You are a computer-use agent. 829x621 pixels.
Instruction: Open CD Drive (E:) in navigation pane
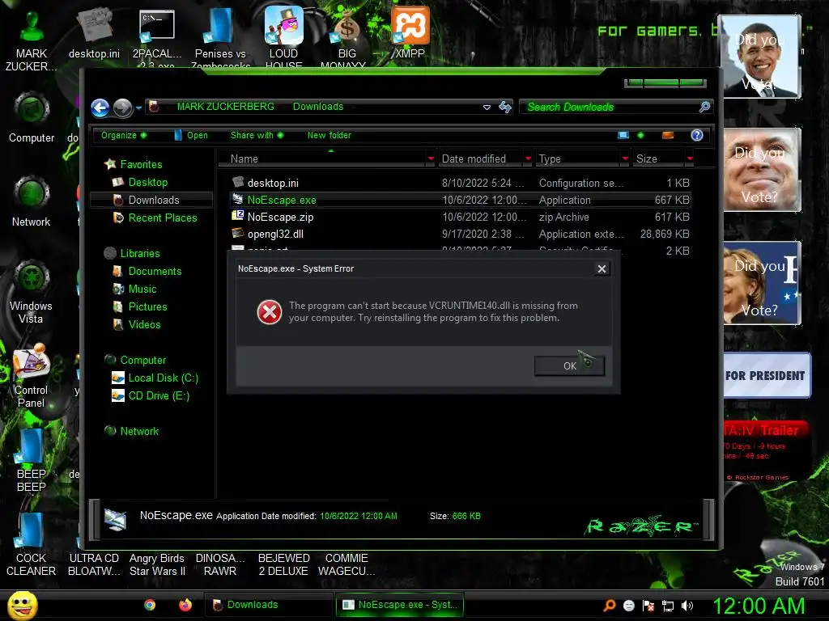pos(151,396)
